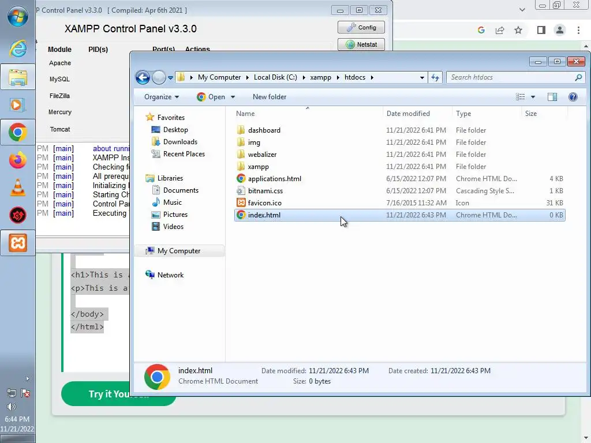Expand the Open button dropdown arrow
The width and height of the screenshot is (591, 443).
(x=233, y=97)
